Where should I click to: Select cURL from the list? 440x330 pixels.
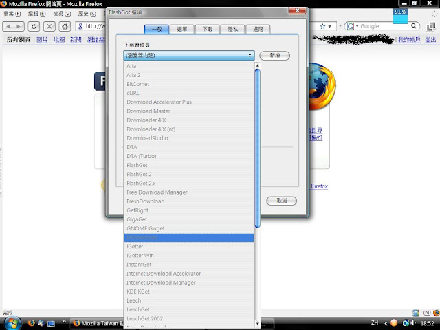pyautogui.click(x=189, y=93)
